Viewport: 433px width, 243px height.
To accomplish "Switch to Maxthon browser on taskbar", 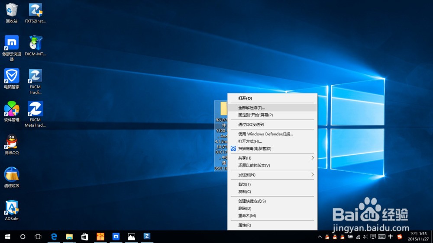I will click(x=116, y=237).
